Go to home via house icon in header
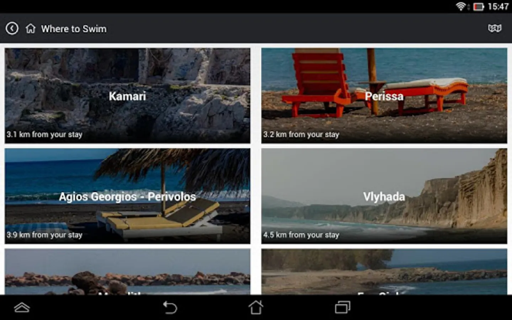512x320 pixels. coord(31,28)
